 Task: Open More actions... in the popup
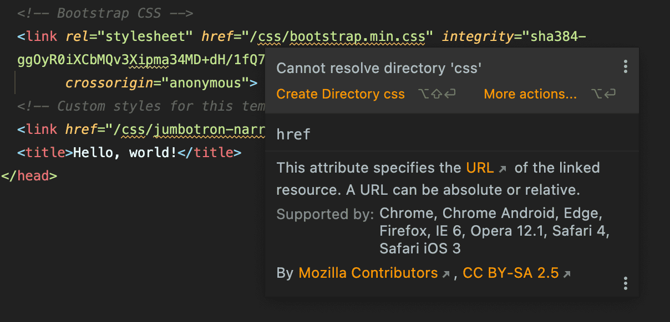pyautogui.click(x=530, y=94)
